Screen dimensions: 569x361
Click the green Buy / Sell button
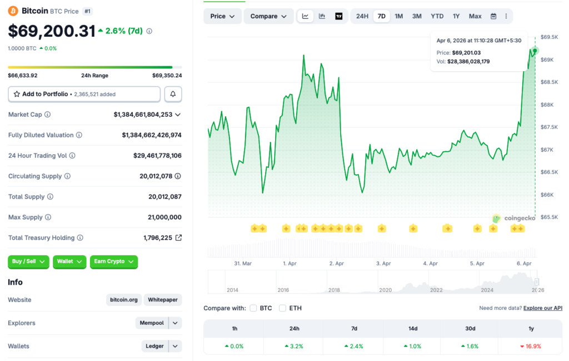pyautogui.click(x=28, y=261)
